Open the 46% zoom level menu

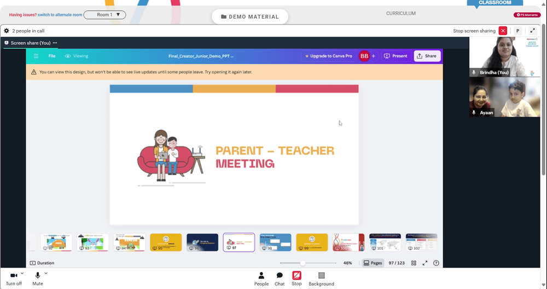point(347,263)
